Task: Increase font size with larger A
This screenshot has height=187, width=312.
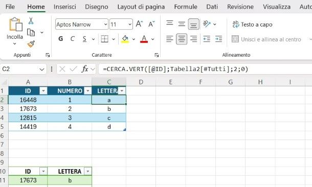Action: (x=139, y=24)
